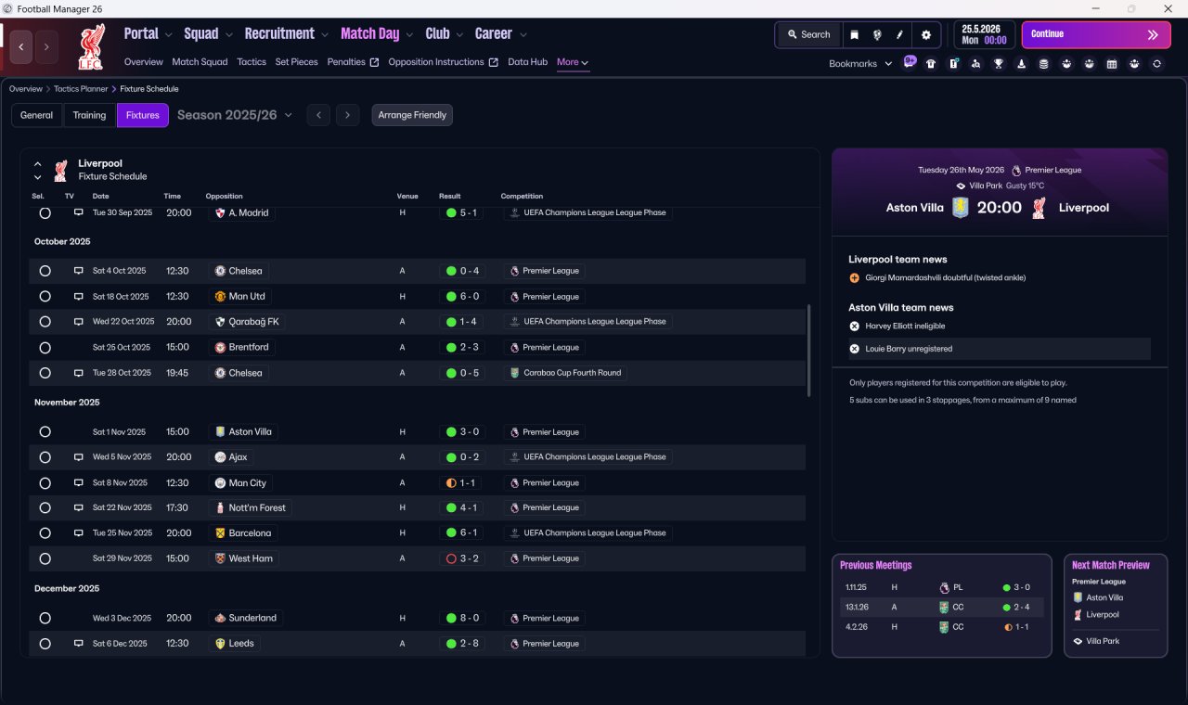Open the world globe icon in top bar
This screenshot has width=1188, height=705.
877,34
